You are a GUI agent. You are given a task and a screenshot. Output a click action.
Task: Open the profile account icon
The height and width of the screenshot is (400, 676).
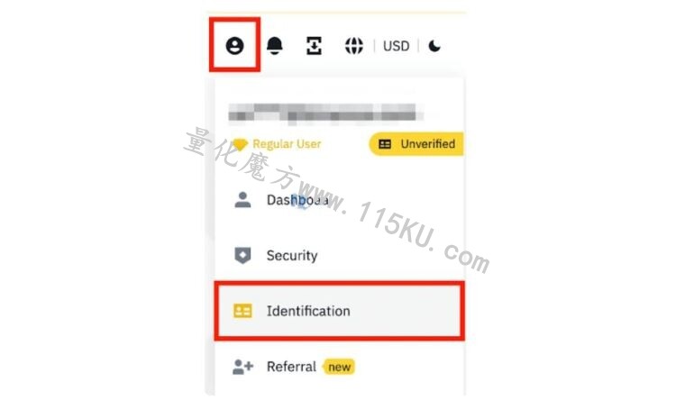click(x=234, y=45)
